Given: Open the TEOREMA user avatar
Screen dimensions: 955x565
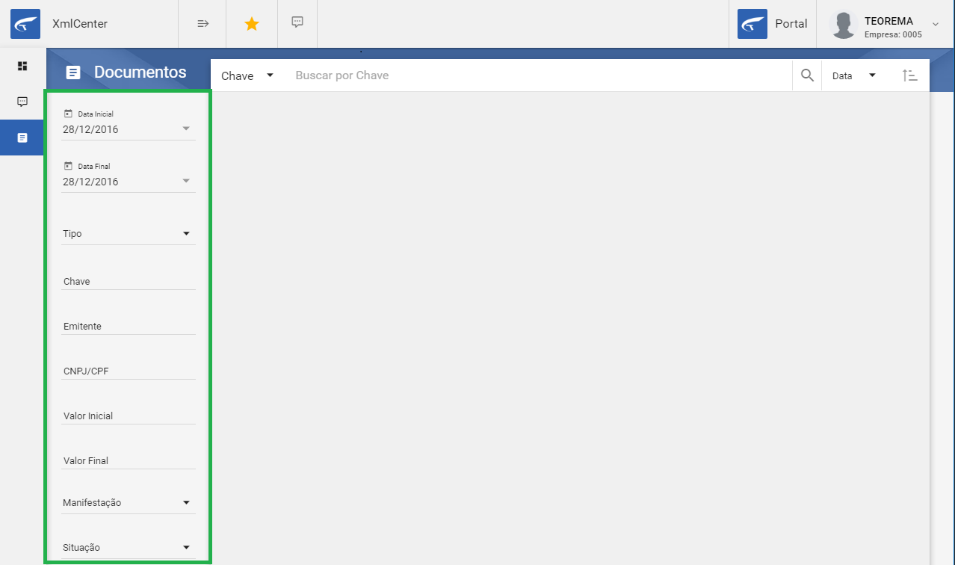Looking at the screenshot, I should pyautogui.click(x=844, y=25).
